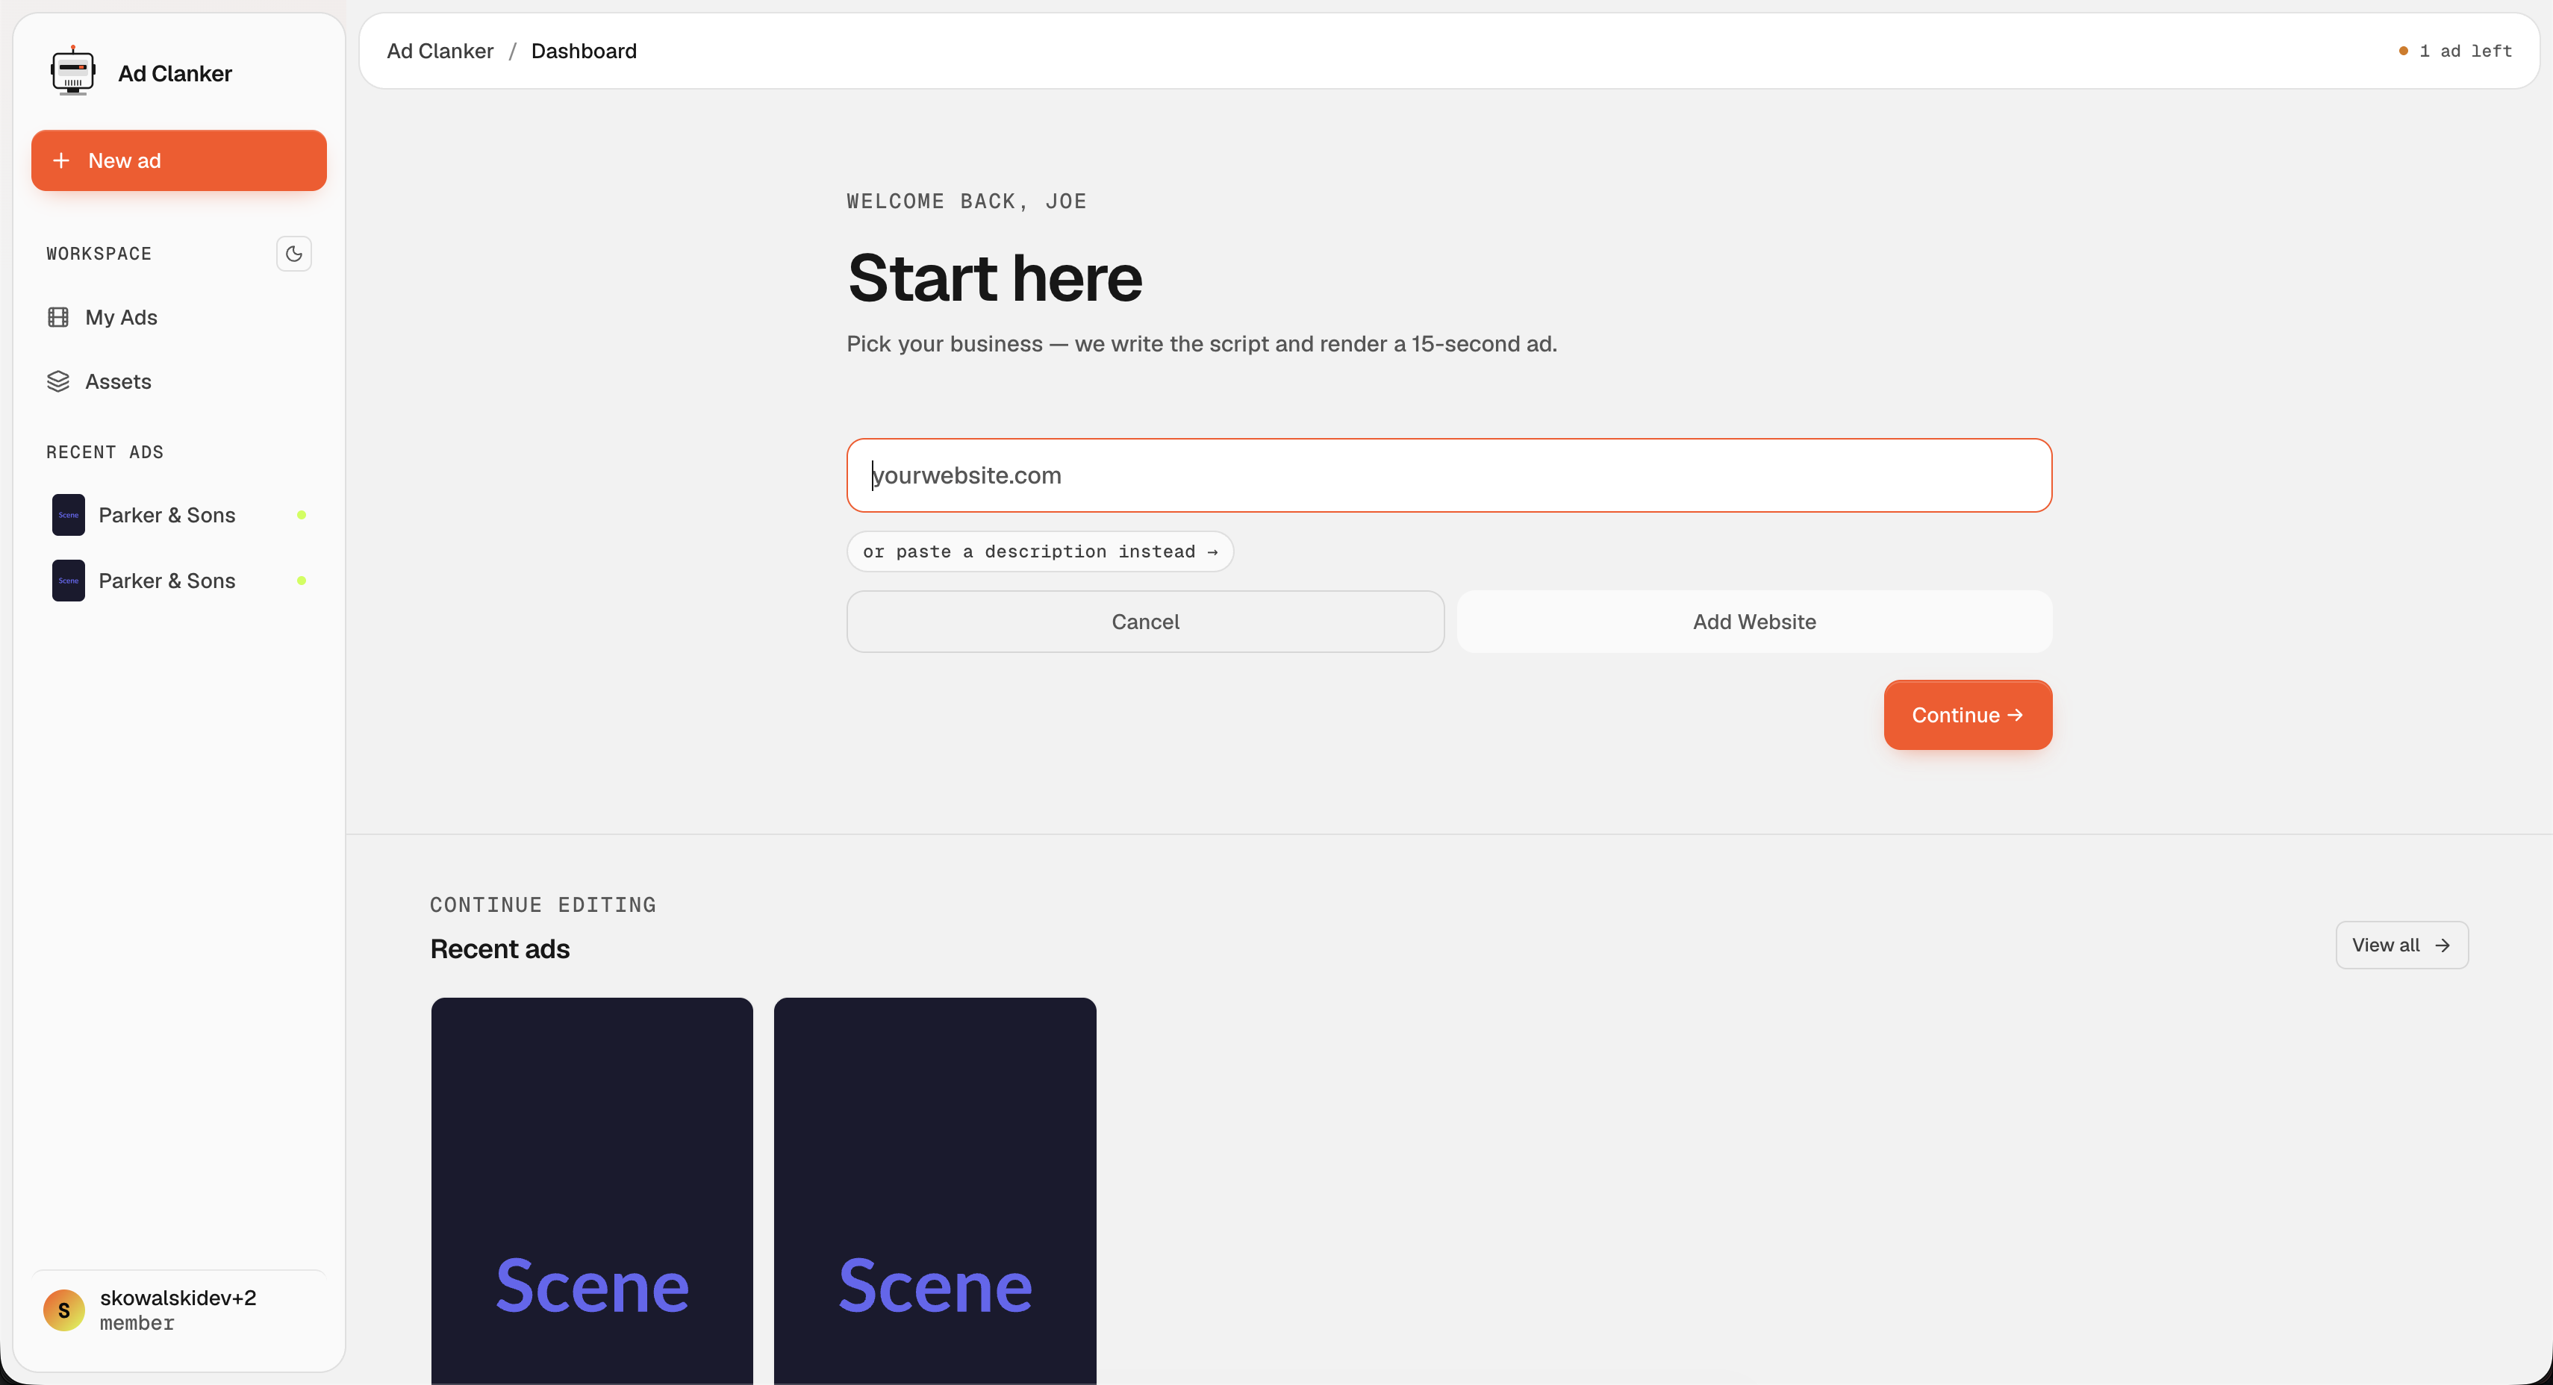Click the film strip icon beside My Ads
Viewport: 2553px width, 1385px height.
click(58, 317)
